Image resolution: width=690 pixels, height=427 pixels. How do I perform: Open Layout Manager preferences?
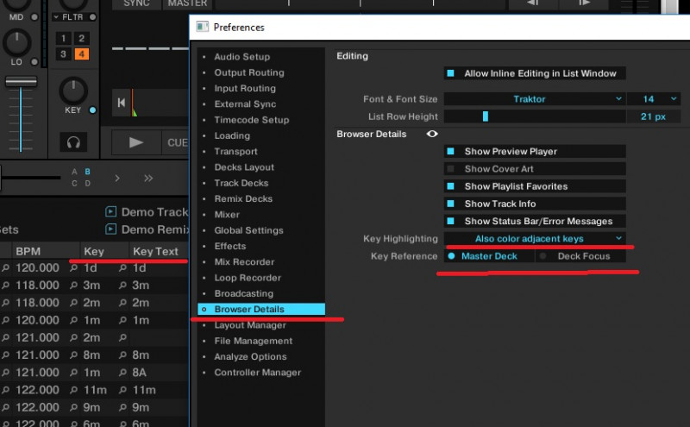click(250, 325)
